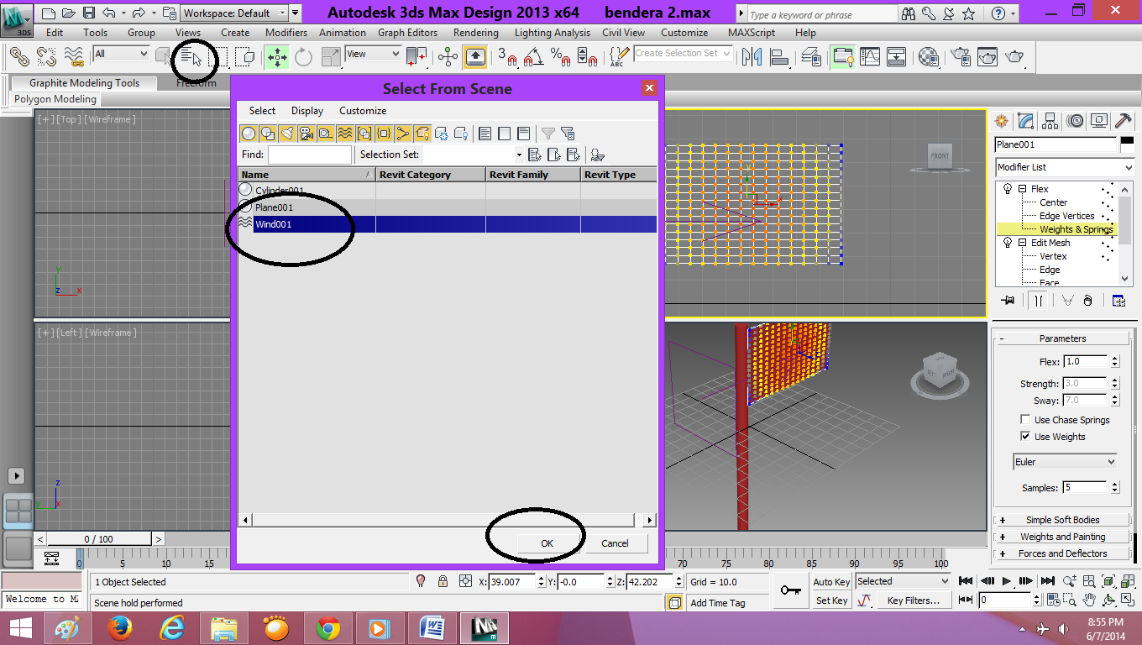Open the dialog's Display menu

pyautogui.click(x=307, y=111)
